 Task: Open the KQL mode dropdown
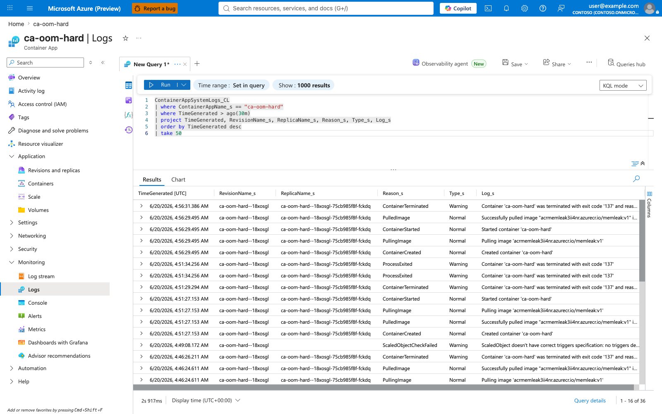click(623, 86)
